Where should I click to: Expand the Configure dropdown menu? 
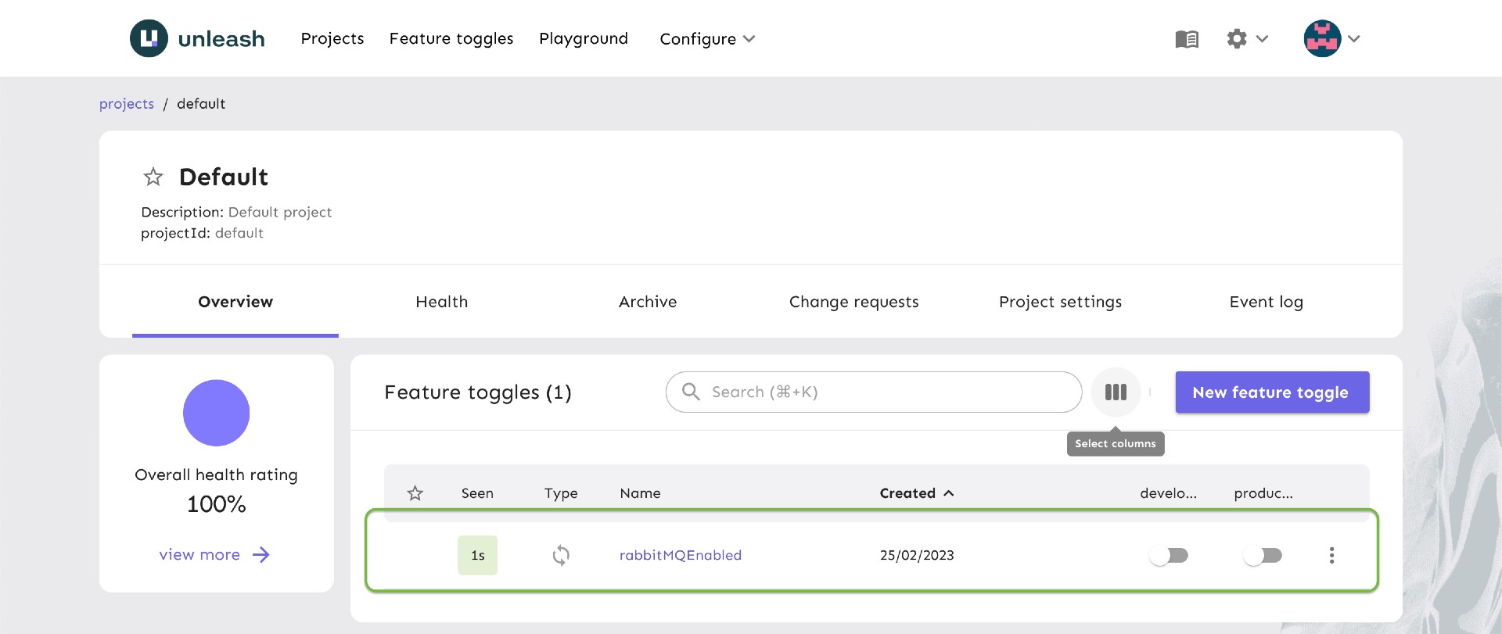tap(707, 39)
